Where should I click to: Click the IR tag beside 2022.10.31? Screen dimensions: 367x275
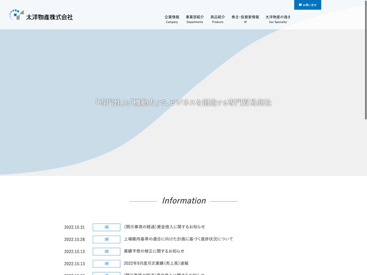pos(106,227)
